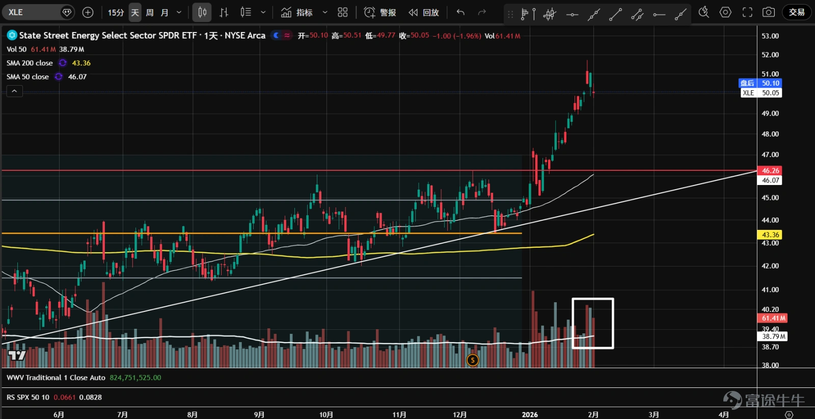Click the Vol 50 indicator legend
Image resolution: width=815 pixels, height=419 pixels.
16,49
